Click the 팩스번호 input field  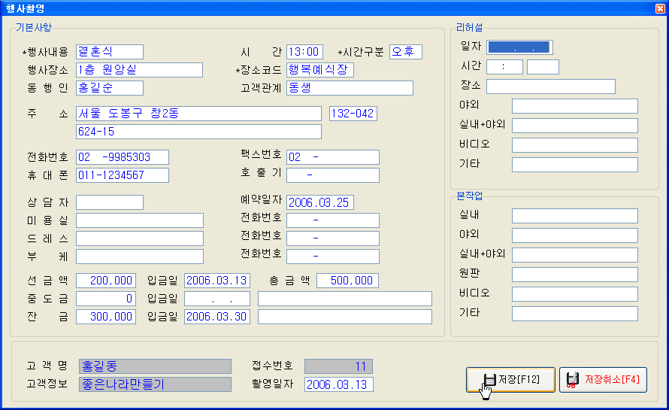(333, 157)
